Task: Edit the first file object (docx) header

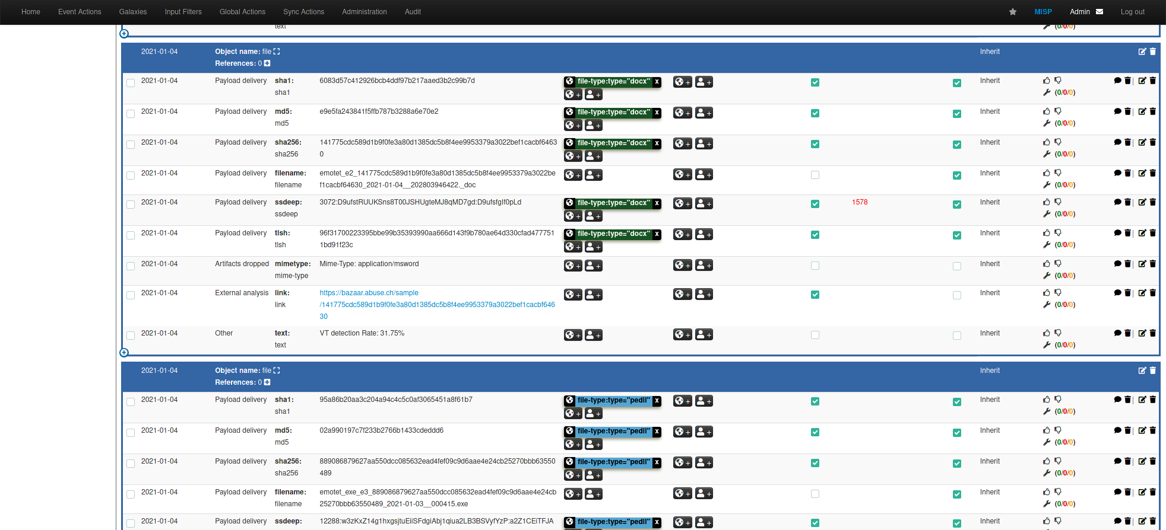Action: click(x=1142, y=52)
